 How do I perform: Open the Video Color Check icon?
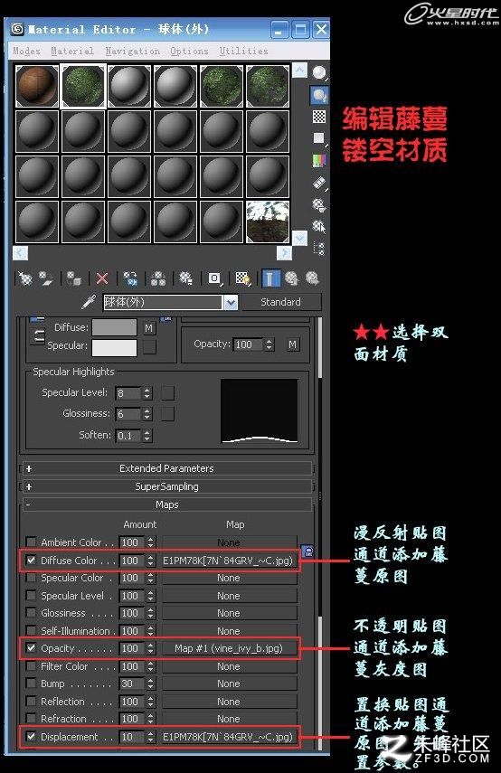pos(319,160)
